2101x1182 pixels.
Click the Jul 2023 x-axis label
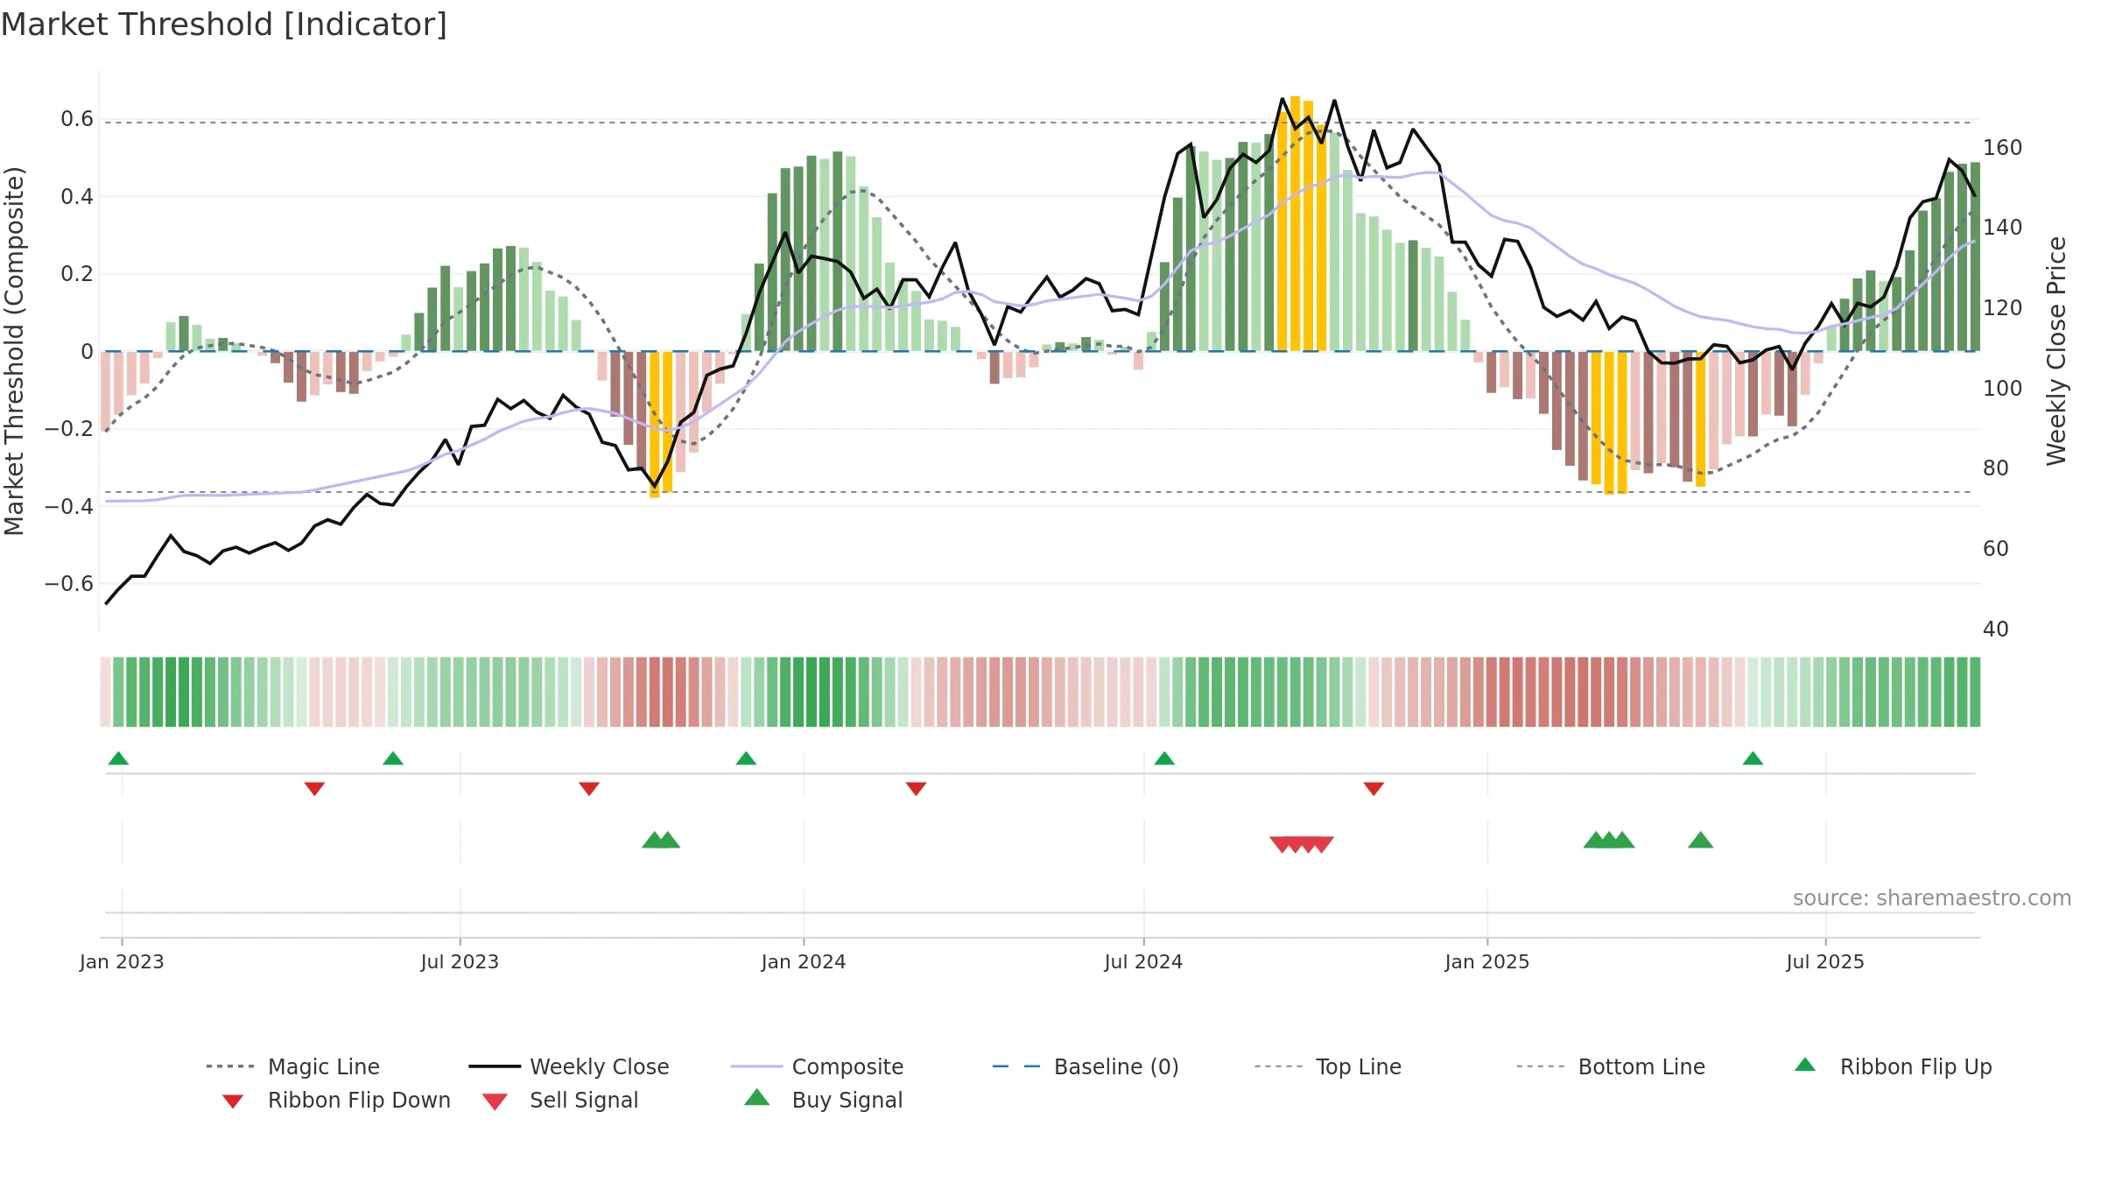pyautogui.click(x=460, y=961)
